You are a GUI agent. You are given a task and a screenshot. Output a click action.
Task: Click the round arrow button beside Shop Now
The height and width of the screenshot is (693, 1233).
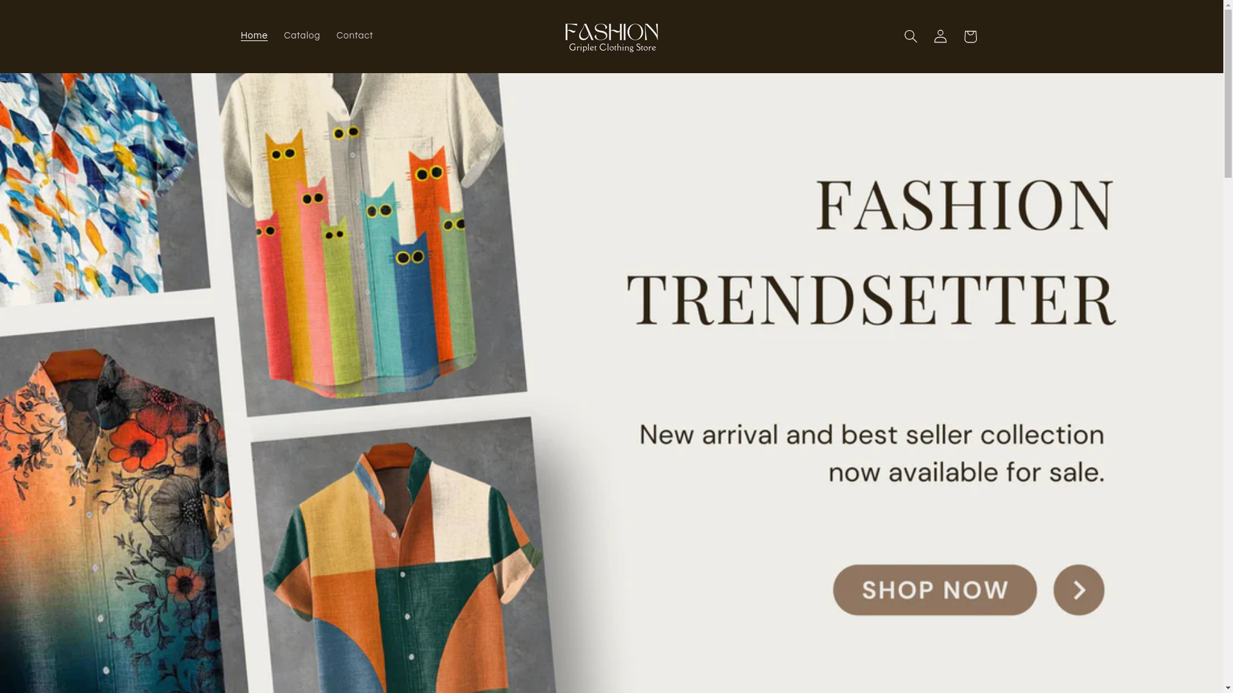[x=1079, y=590]
